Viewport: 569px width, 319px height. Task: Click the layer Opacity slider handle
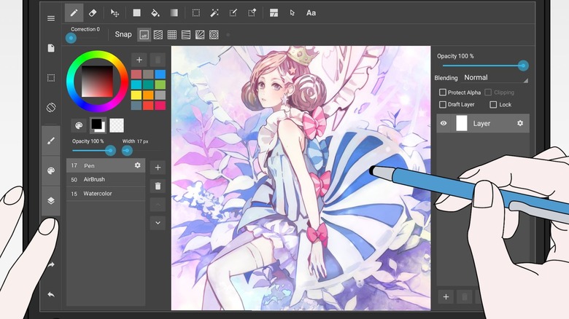point(523,66)
